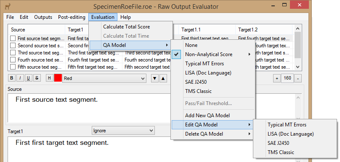Viewport: 340px width, 162px height.
Task: Open the Post-editing menu
Action: pos(72,17)
